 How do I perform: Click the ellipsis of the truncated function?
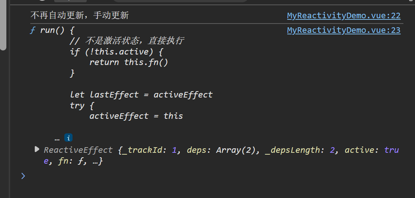[57, 138]
